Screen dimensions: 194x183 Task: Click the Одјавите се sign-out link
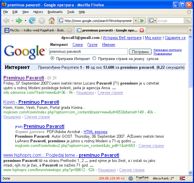(x=175, y=38)
